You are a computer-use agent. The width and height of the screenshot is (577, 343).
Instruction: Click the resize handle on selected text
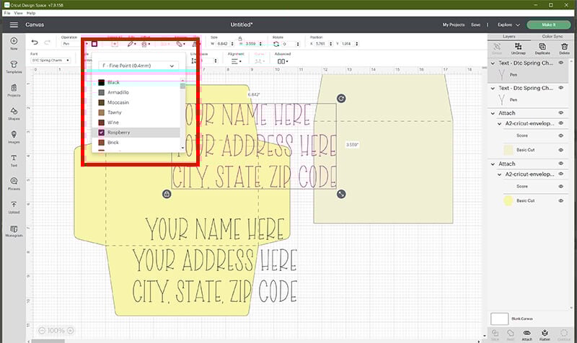341,194
